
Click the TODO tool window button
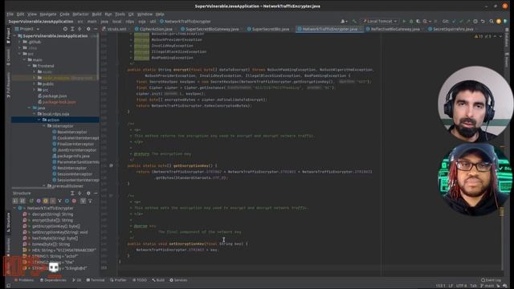140,280
